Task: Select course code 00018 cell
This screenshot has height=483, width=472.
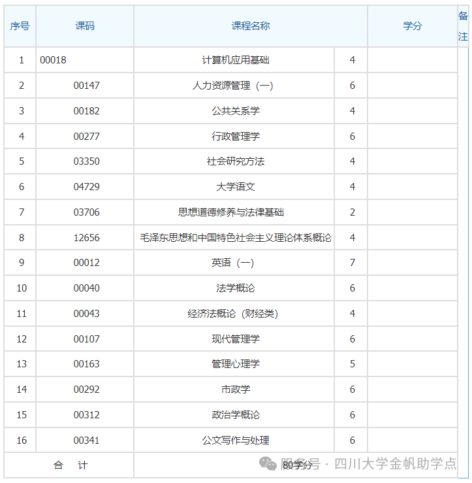Action: tap(54, 60)
